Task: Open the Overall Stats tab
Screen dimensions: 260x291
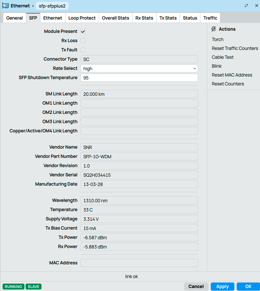Action: pyautogui.click(x=116, y=18)
